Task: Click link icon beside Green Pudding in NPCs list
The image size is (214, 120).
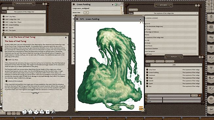Action: (x=147, y=72)
